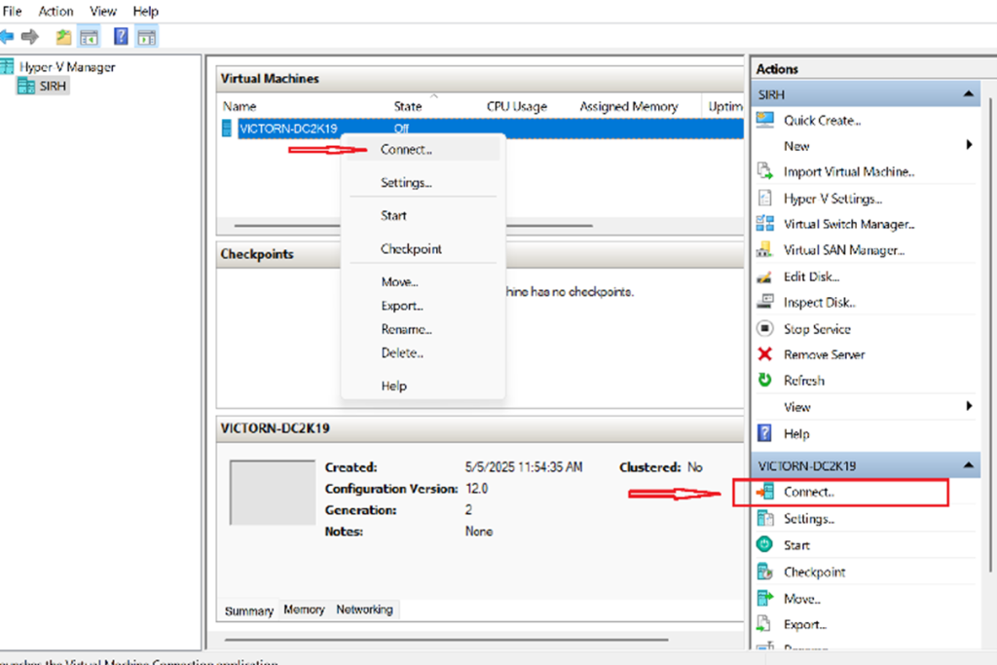The width and height of the screenshot is (997, 665).
Task: Sort by the CPU Usage column header
Action: pos(516,106)
